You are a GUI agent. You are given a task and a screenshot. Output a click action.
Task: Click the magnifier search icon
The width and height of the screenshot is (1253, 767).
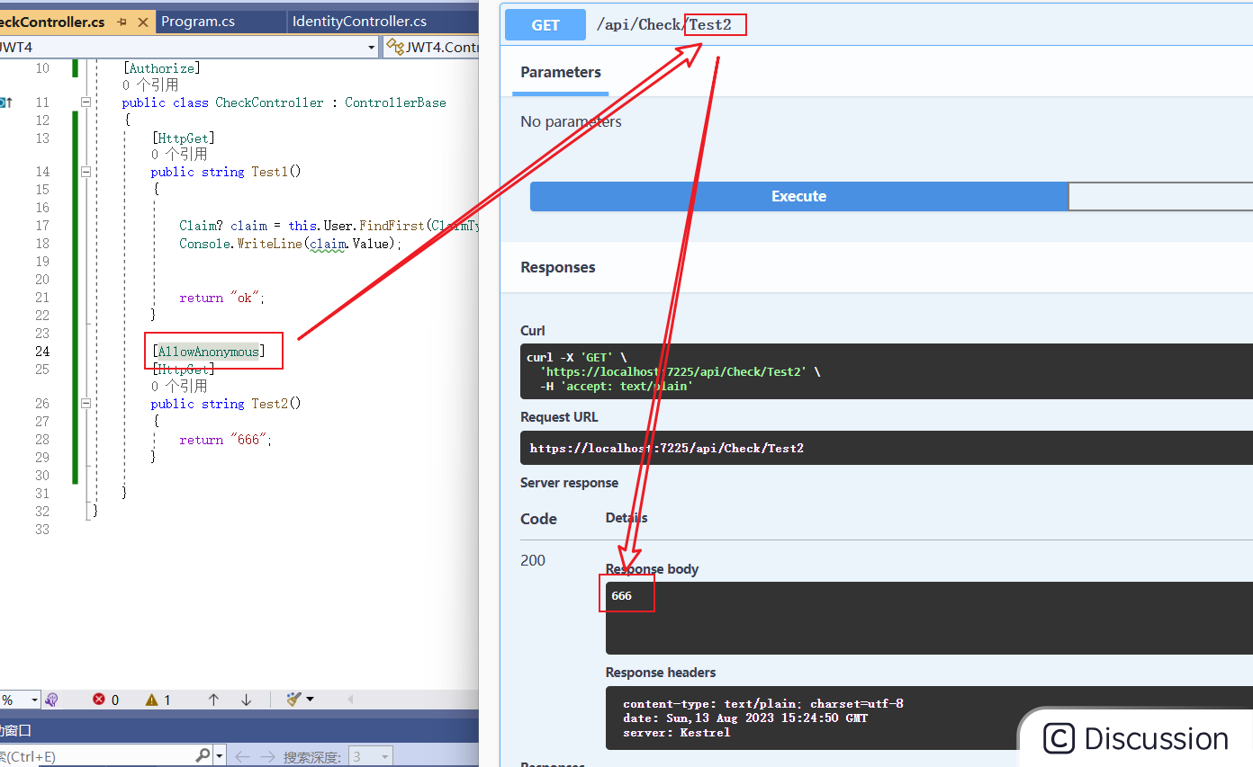(203, 756)
